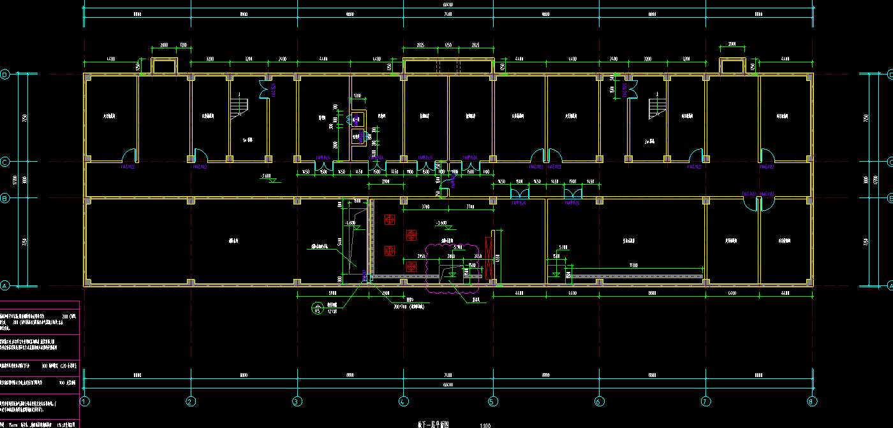Click axis bubble D on left side

[4, 75]
